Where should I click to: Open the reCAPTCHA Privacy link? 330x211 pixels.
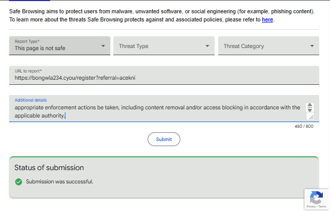coord(311,206)
